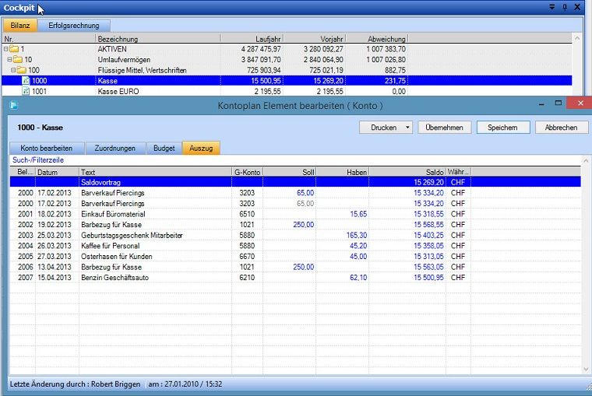Screen dimensions: 592x396
Task: Pin the Cockpit panel with the pushpin icon
Action: click(x=565, y=7)
